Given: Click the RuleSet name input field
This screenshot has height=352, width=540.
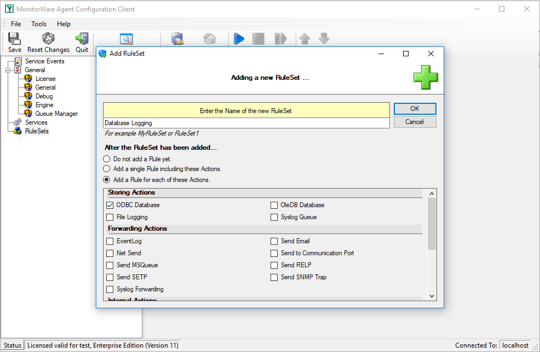Looking at the screenshot, I should pos(246,123).
